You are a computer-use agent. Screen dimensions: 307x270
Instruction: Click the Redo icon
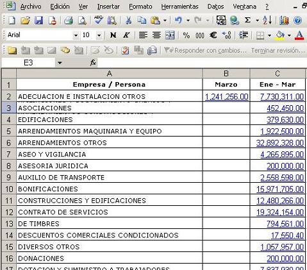click(x=198, y=21)
